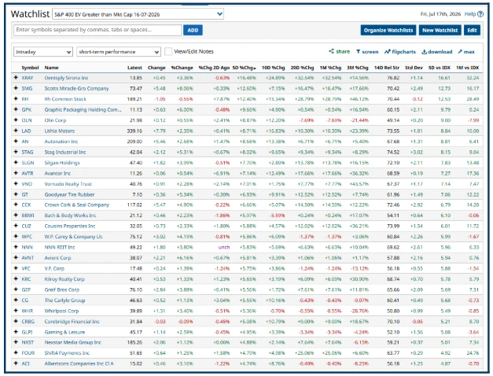Expand the SLGN row plus icon

(x=16, y=162)
